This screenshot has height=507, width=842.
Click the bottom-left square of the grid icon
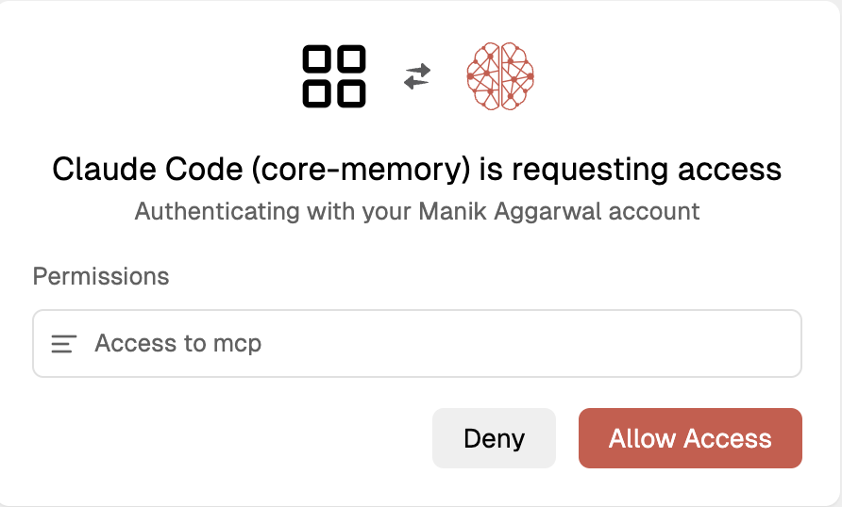[318, 92]
